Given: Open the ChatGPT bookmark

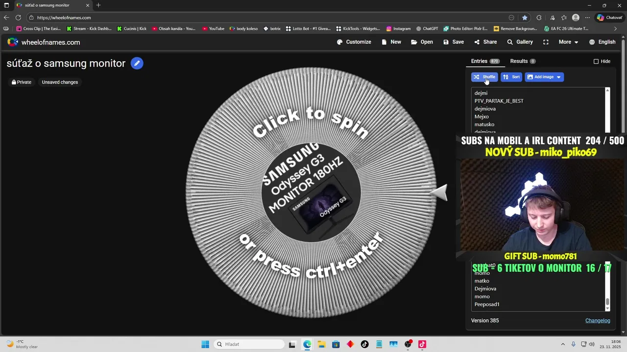Looking at the screenshot, I should [x=427, y=29].
